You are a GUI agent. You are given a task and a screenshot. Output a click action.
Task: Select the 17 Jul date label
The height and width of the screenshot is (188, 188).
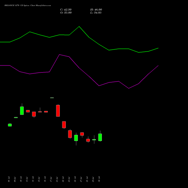(x=51, y=179)
